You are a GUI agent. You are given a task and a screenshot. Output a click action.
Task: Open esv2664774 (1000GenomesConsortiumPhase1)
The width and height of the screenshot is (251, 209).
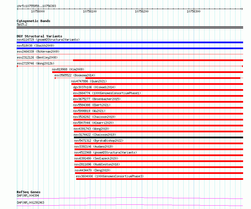[x=107, y=93]
